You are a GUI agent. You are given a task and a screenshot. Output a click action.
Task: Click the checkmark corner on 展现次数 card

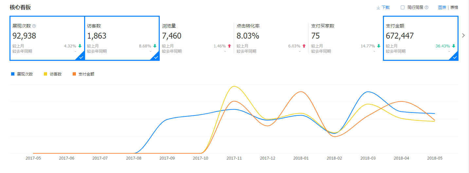(x=81, y=57)
